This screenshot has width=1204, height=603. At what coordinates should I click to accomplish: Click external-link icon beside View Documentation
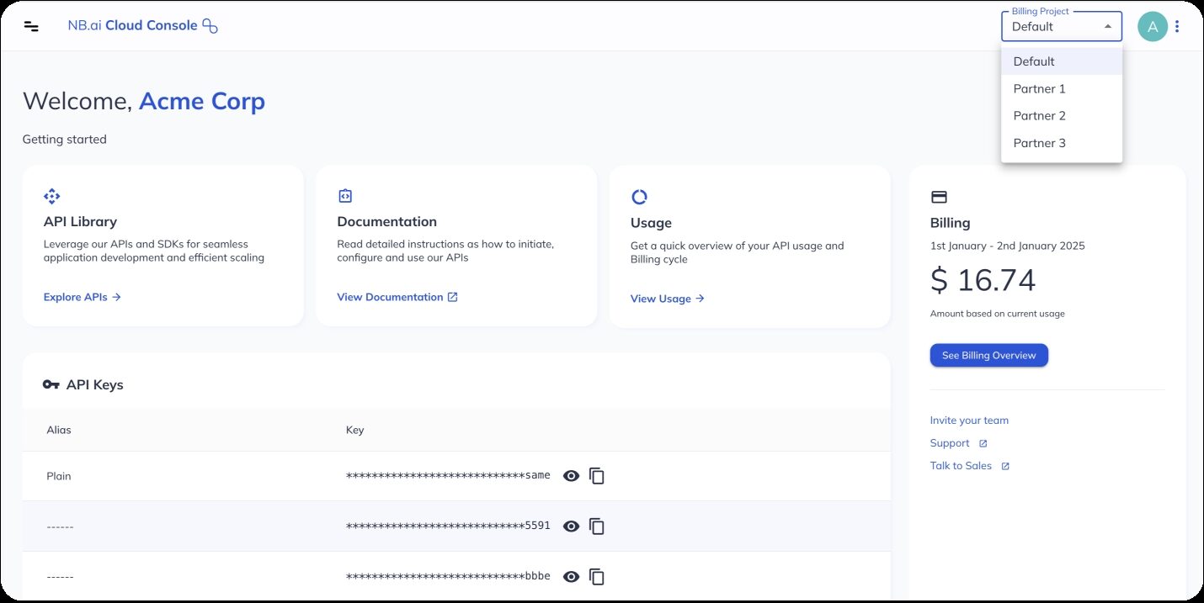pyautogui.click(x=453, y=297)
